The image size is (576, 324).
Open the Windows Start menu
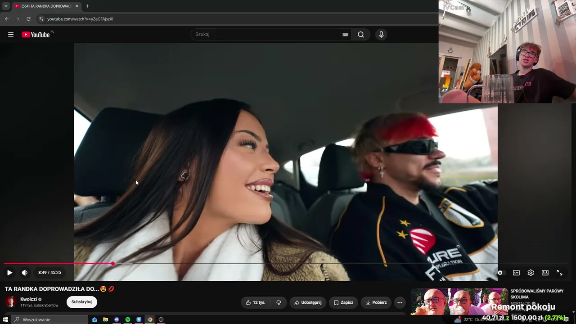click(x=5, y=319)
